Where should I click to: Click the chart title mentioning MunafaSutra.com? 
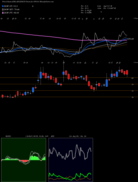pyautogui.click(x=28, y=2)
